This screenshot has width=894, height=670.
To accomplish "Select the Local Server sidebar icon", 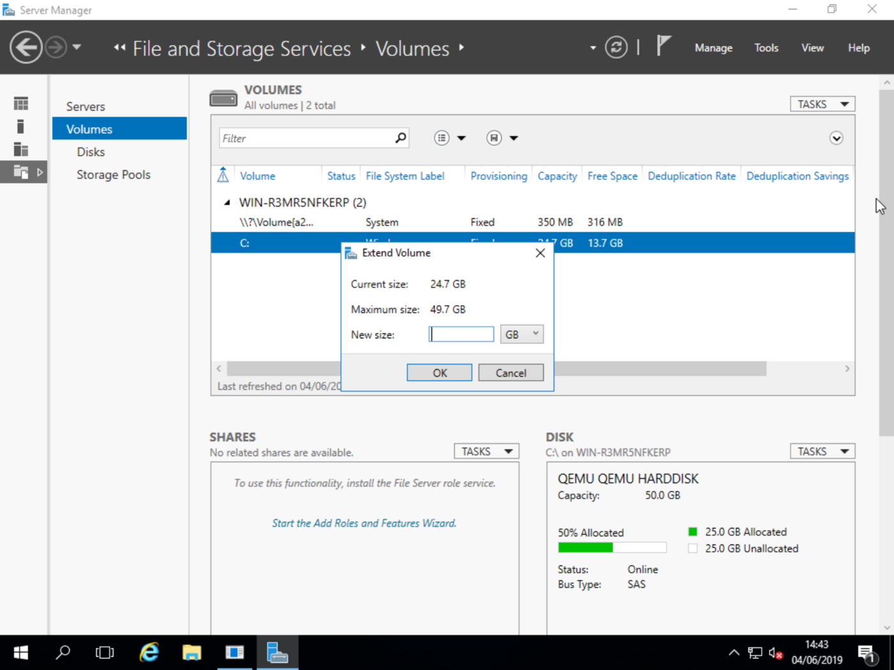I will (x=20, y=126).
